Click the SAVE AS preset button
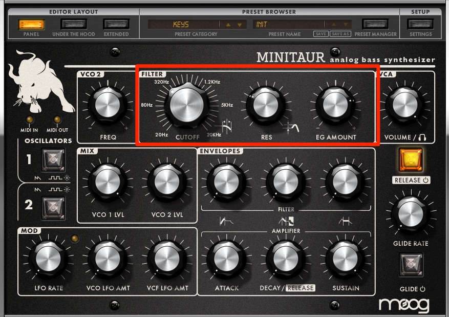Screen dimensions: 449x317 click(340, 34)
